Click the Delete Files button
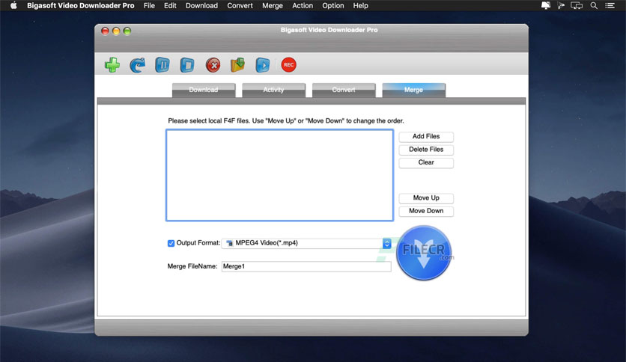 pos(426,150)
